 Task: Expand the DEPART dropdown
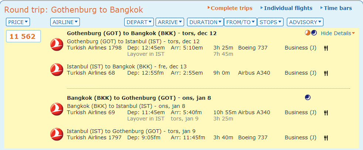139,22
